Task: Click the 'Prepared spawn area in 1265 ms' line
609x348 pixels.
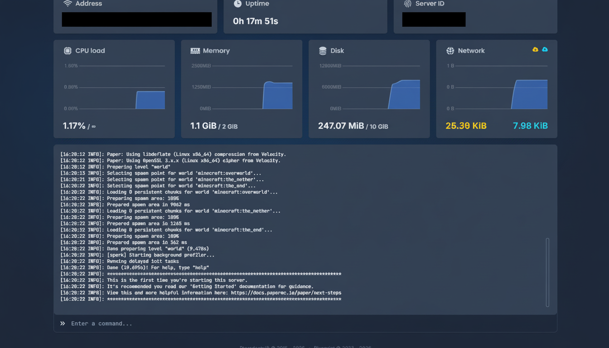Action: click(125, 224)
